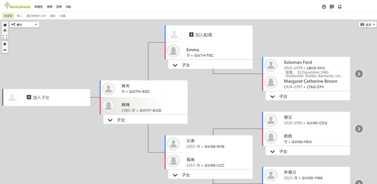
Task: Select the highlighted 家譜樹 sub-tab
Action: click(8, 16)
